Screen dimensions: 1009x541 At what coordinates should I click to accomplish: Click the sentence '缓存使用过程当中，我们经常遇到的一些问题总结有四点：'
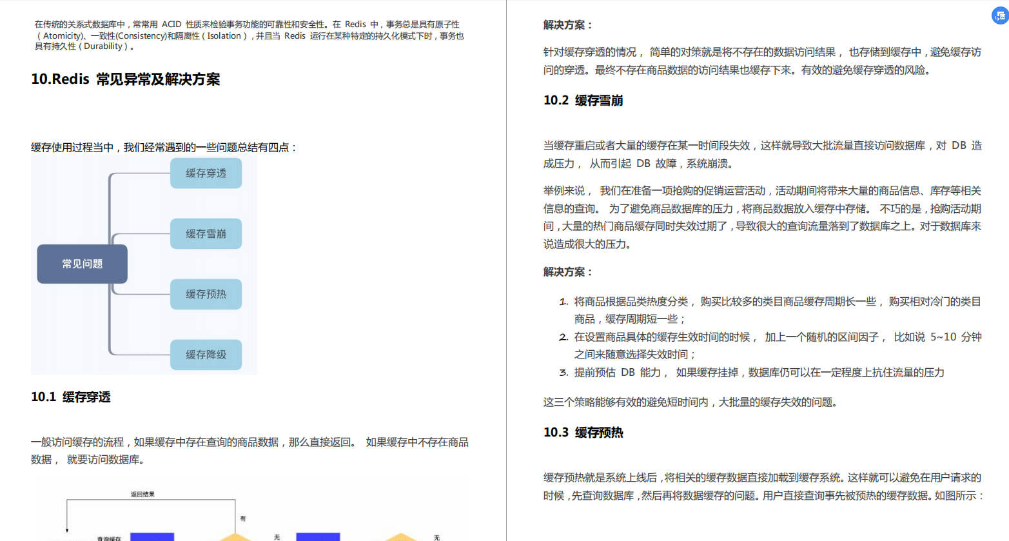[164, 147]
